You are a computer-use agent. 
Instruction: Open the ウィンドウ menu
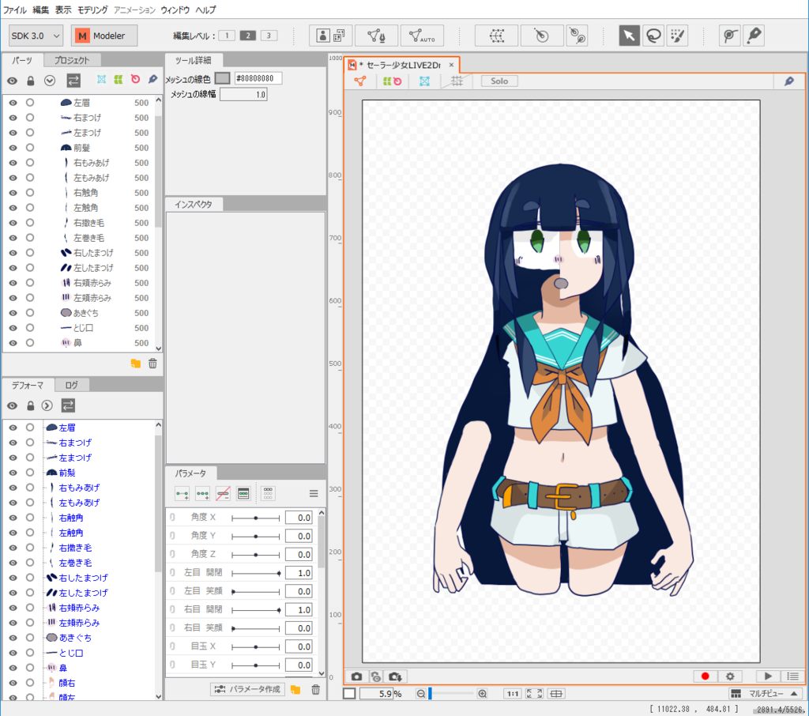coord(175,9)
